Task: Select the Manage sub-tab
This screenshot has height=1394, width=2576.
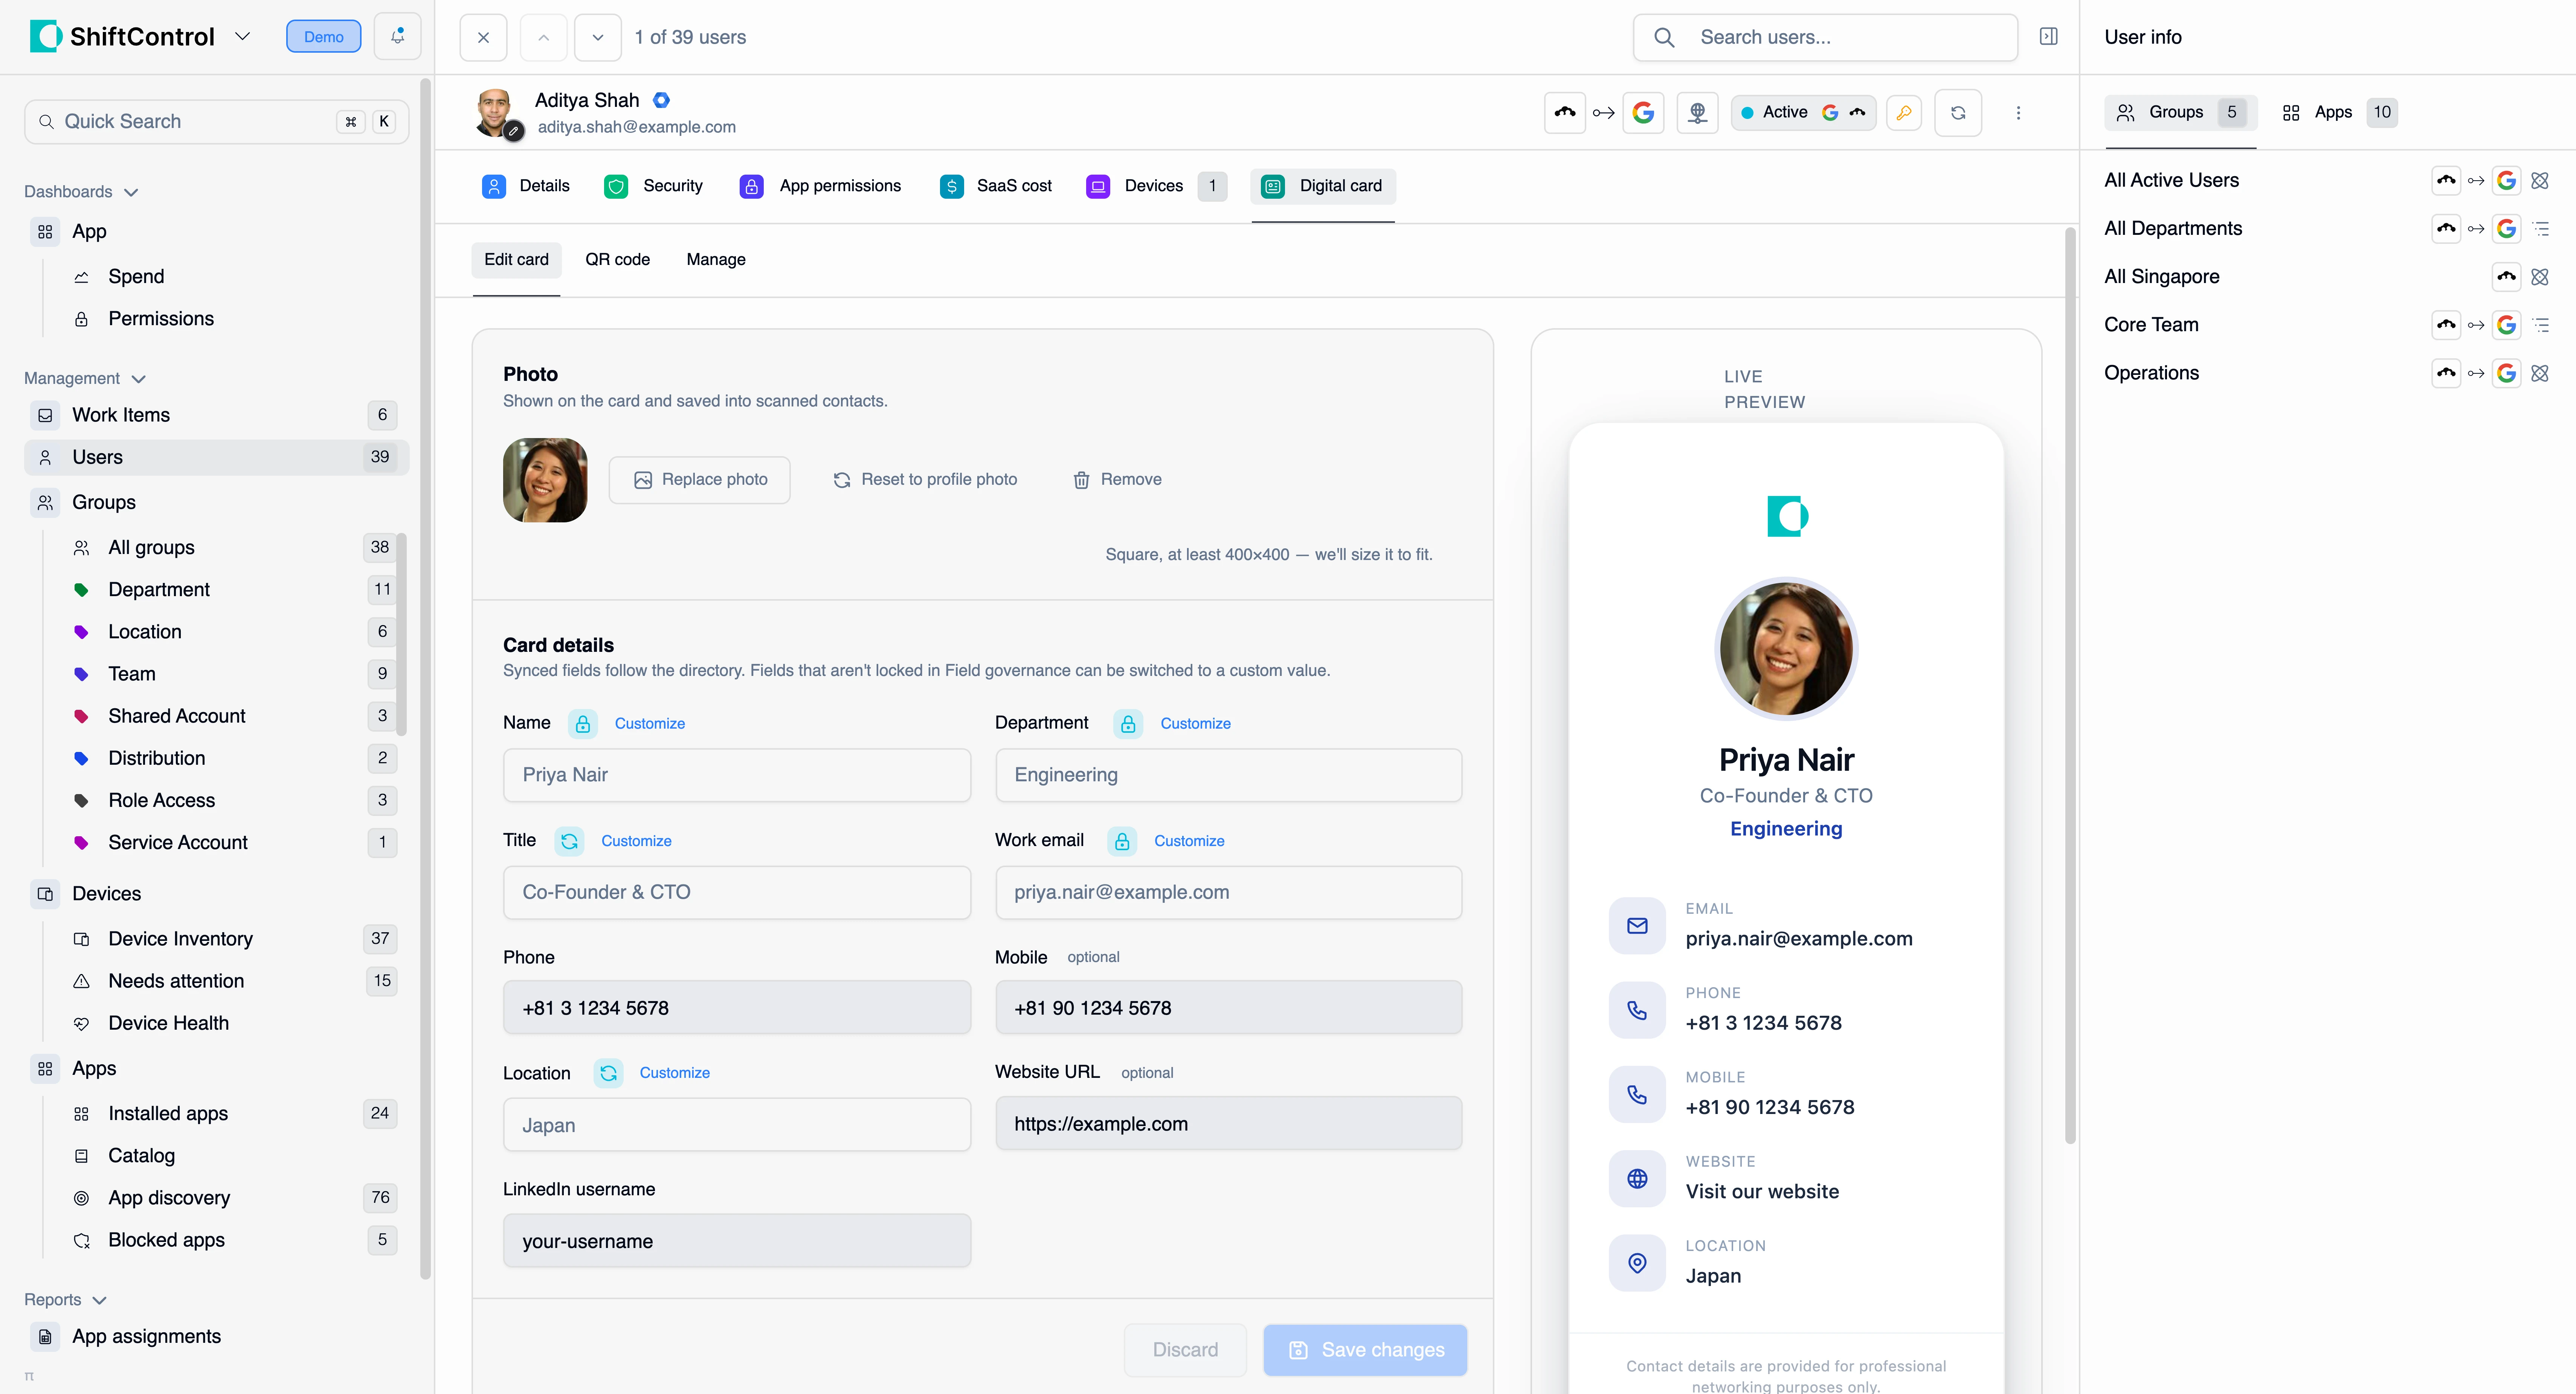Action: (716, 260)
